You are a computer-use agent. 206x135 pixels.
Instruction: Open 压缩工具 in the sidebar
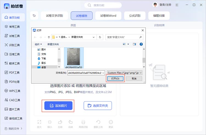[x=12, y=54]
